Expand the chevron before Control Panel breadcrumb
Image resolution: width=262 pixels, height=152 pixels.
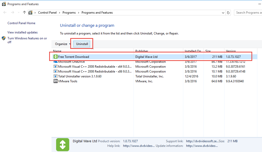point(35,13)
